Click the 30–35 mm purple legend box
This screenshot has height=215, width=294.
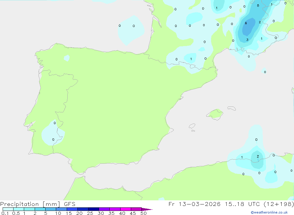[104, 209]
